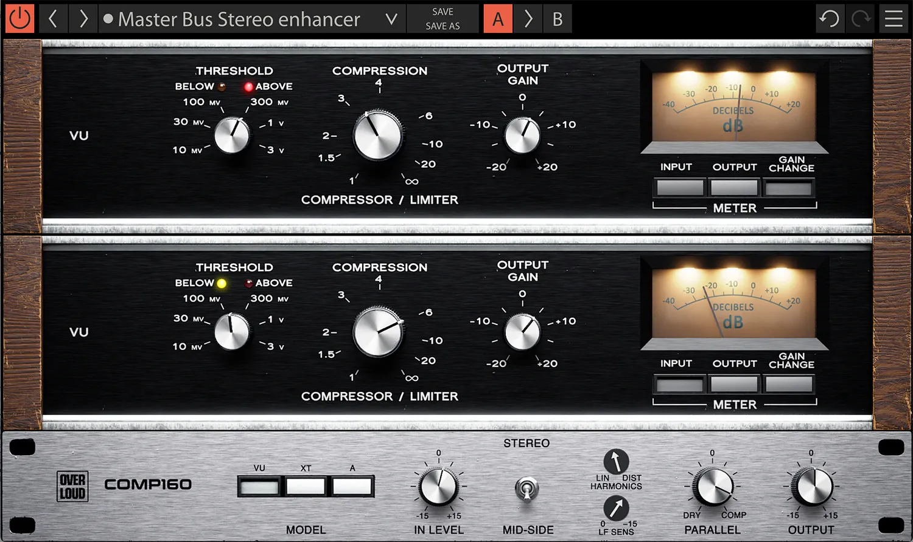Click SAVE AS to store a new preset

[x=443, y=26]
